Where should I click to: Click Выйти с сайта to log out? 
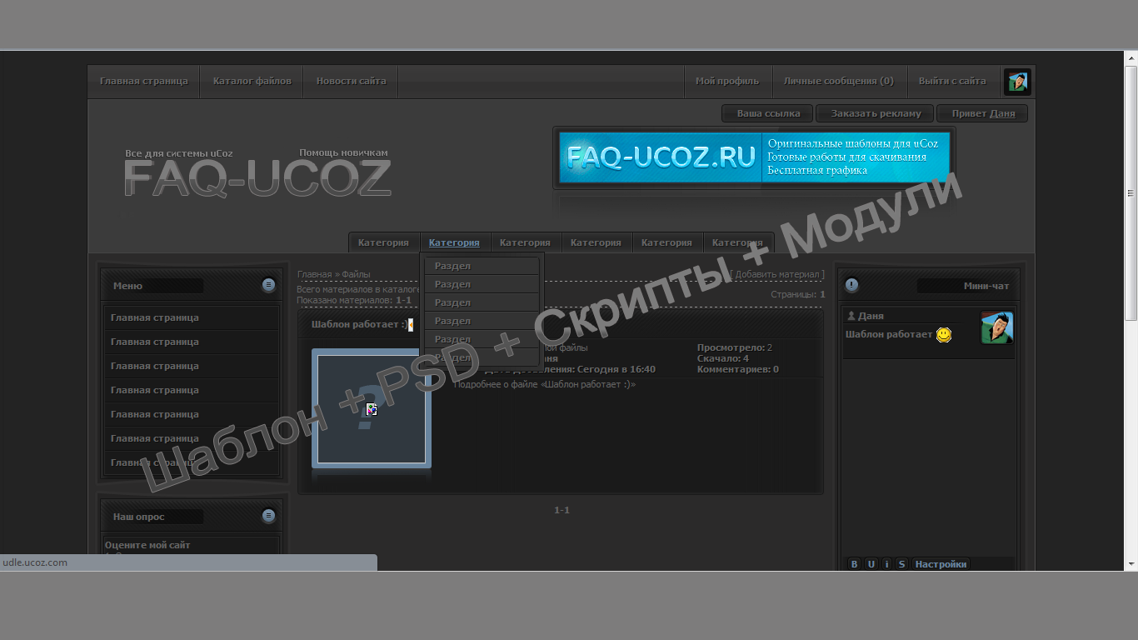pyautogui.click(x=952, y=82)
